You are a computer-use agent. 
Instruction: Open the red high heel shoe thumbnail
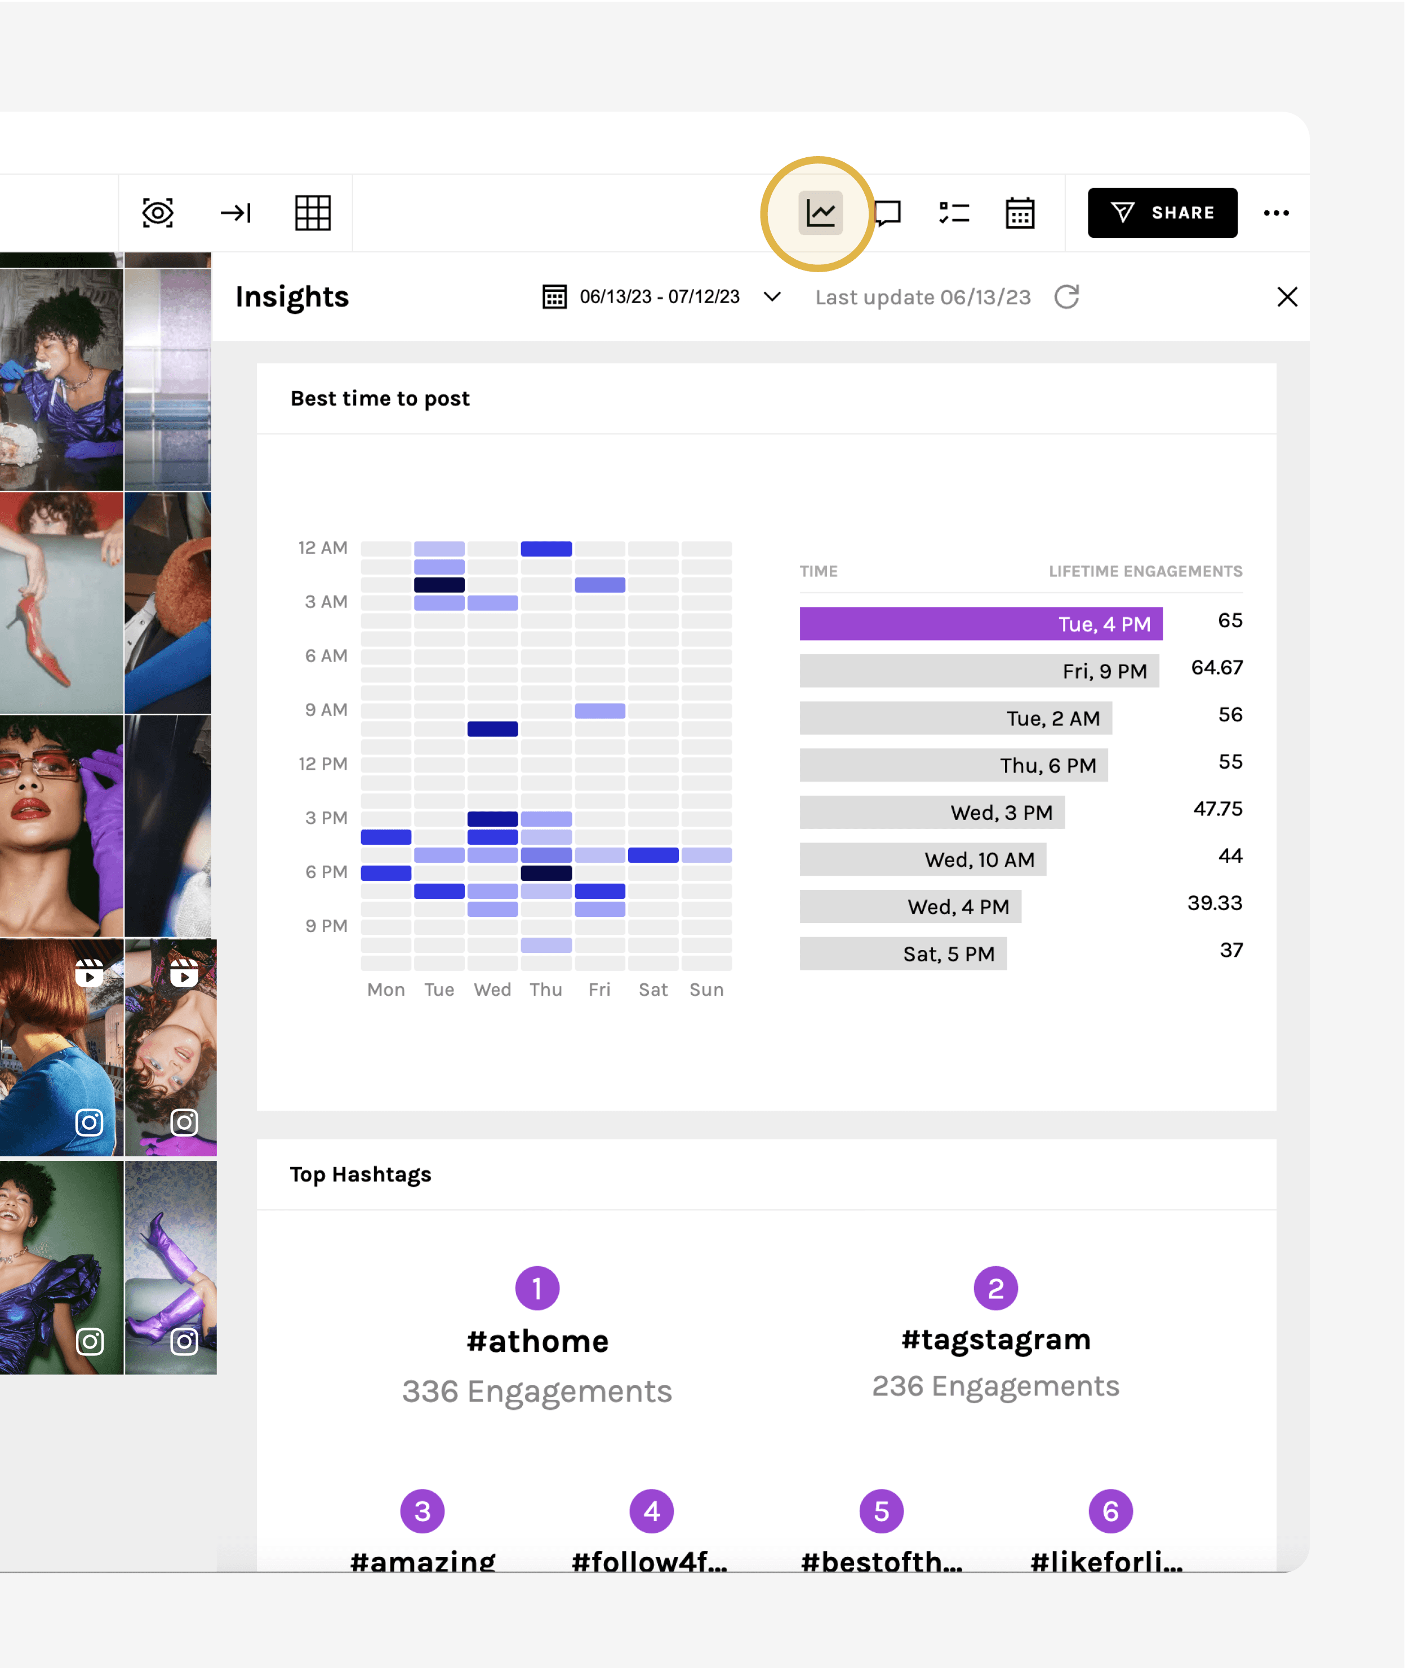61,602
